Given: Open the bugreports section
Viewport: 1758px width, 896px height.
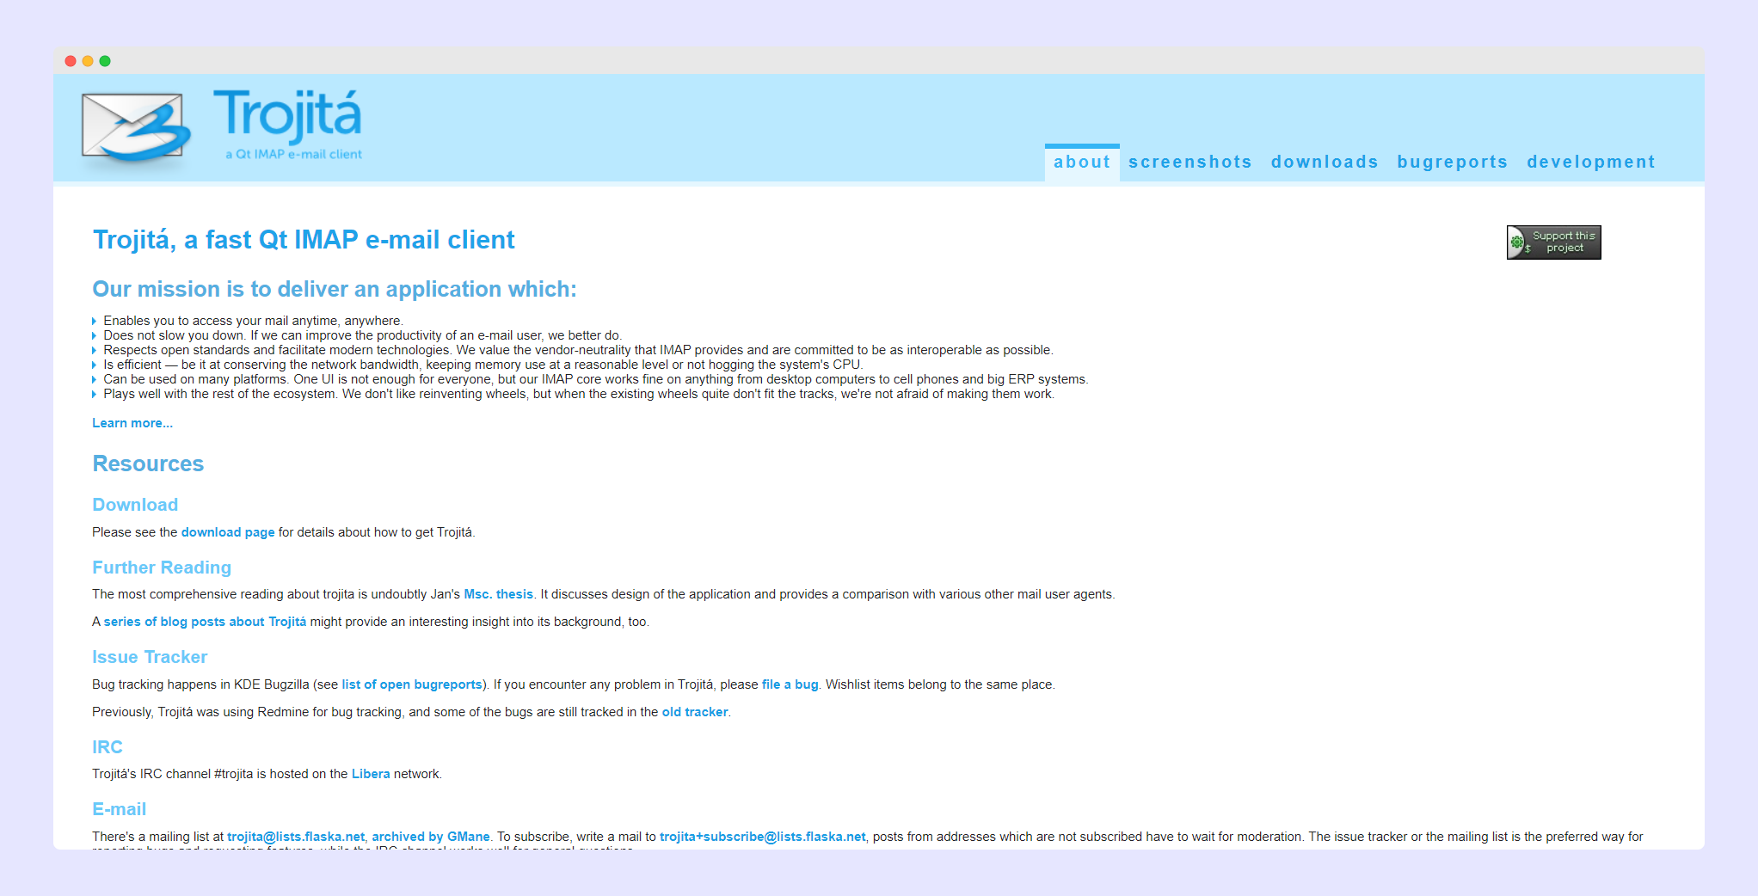Looking at the screenshot, I should [1452, 162].
